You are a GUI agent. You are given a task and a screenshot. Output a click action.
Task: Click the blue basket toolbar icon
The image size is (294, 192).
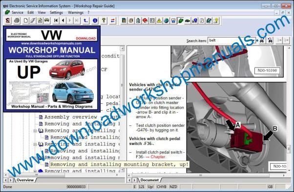pyautogui.click(x=173, y=20)
